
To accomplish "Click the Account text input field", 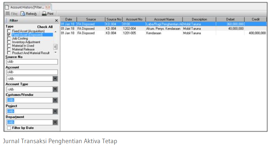I will pyautogui.click(x=32, y=72).
